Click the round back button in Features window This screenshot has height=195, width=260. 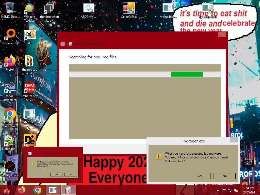click(63, 44)
